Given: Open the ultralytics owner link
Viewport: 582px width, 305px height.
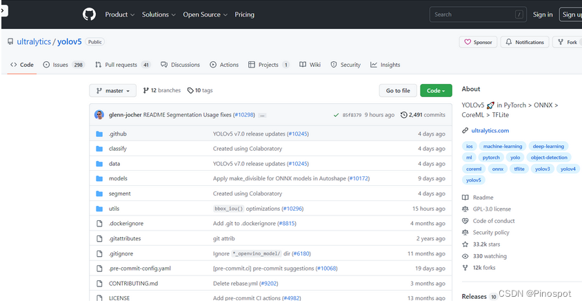Looking at the screenshot, I should [34, 41].
